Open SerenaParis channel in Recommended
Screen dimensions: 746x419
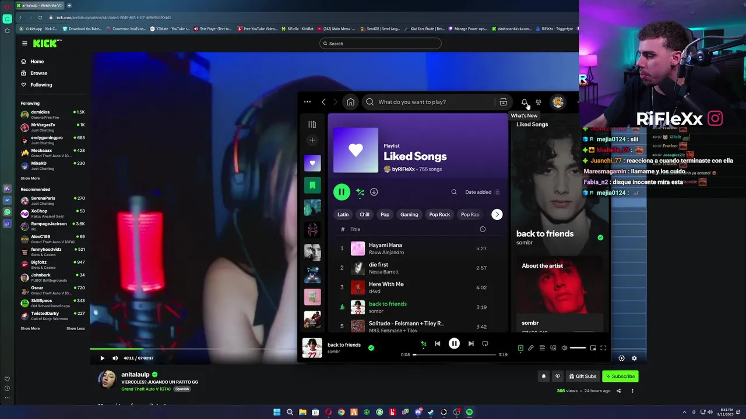coord(52,200)
